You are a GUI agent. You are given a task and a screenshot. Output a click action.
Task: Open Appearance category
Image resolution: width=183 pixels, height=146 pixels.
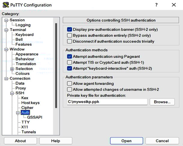click(x=27, y=54)
